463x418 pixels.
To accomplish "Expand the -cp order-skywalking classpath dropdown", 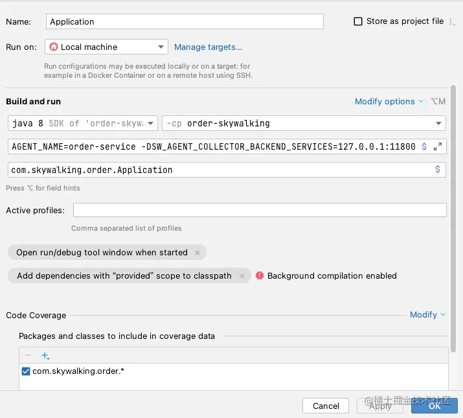I will [438, 123].
